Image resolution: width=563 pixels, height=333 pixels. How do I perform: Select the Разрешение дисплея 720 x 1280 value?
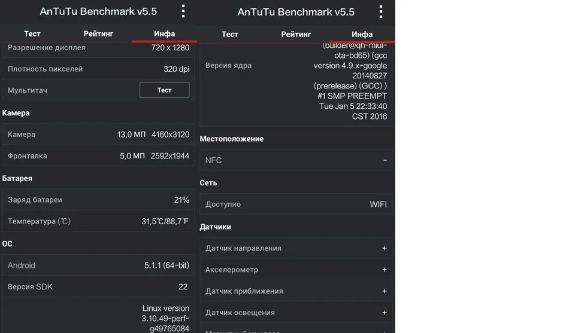170,48
